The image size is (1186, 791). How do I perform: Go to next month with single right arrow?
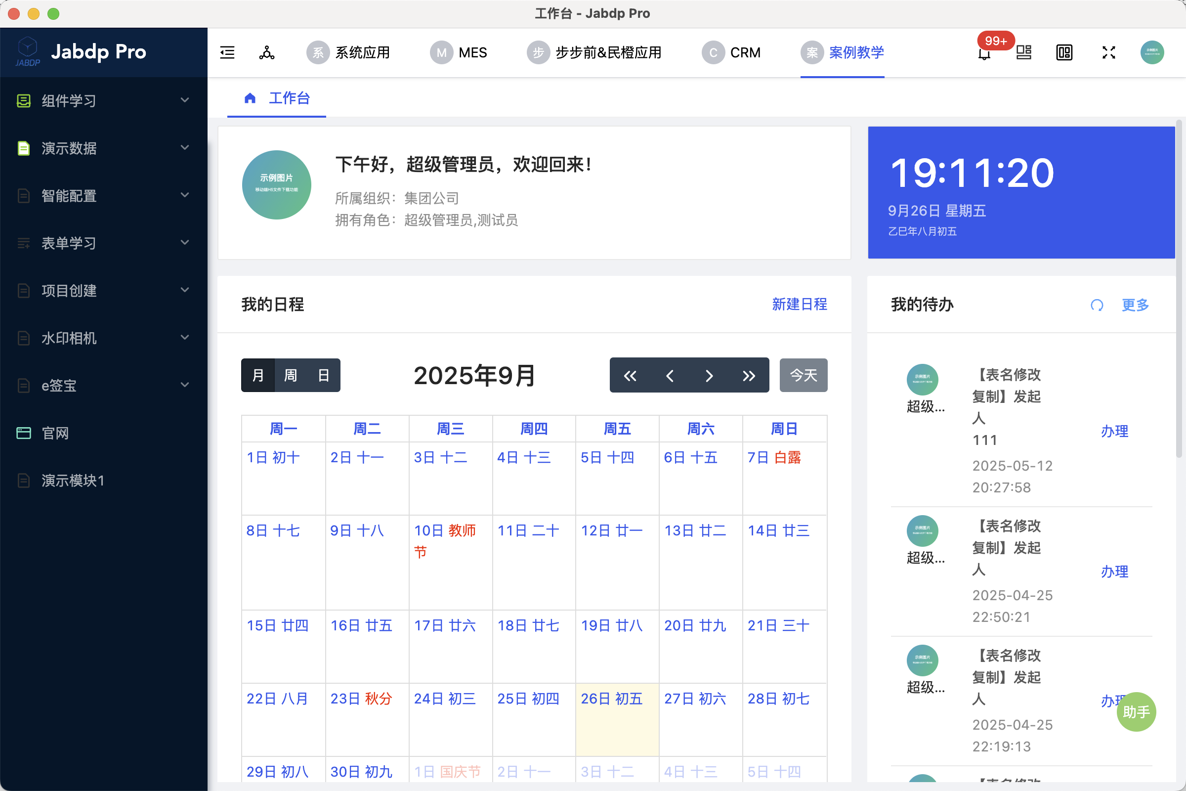coord(709,375)
